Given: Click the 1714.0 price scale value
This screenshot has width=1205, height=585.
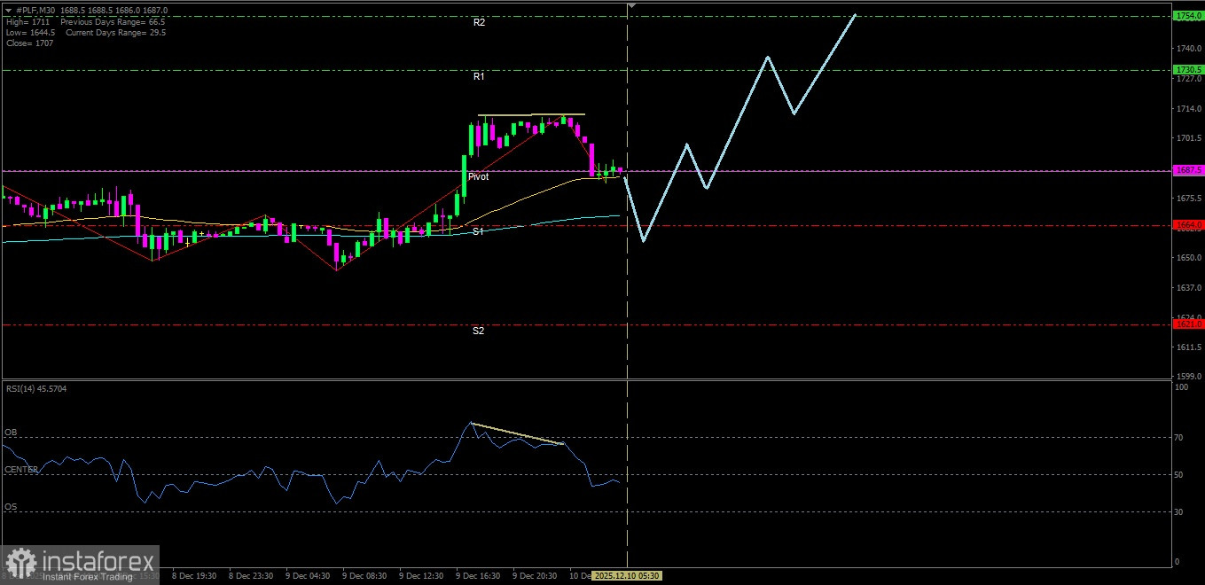Looking at the screenshot, I should [1189, 108].
